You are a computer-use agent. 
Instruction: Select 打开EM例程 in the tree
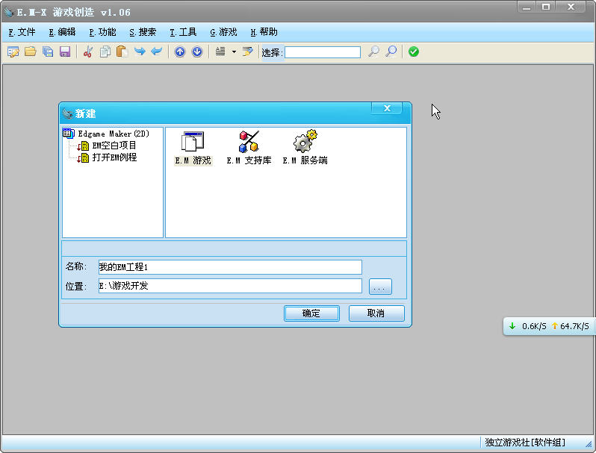pyautogui.click(x=114, y=157)
